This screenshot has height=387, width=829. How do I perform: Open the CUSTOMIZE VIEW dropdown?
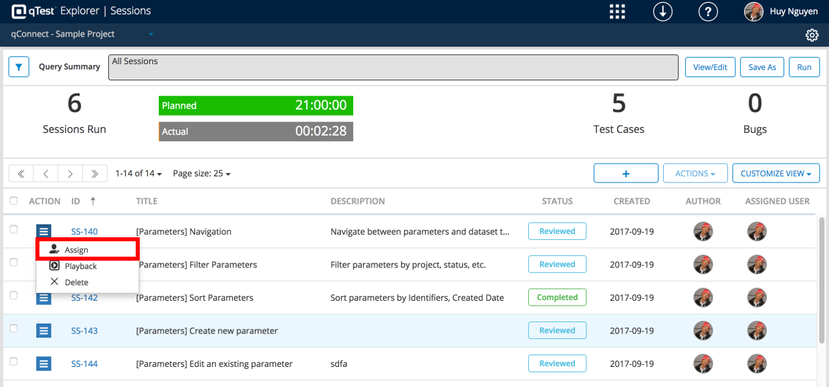click(x=776, y=174)
